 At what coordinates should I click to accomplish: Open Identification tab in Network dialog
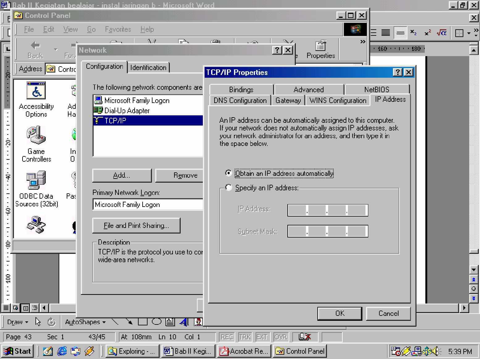click(x=148, y=68)
